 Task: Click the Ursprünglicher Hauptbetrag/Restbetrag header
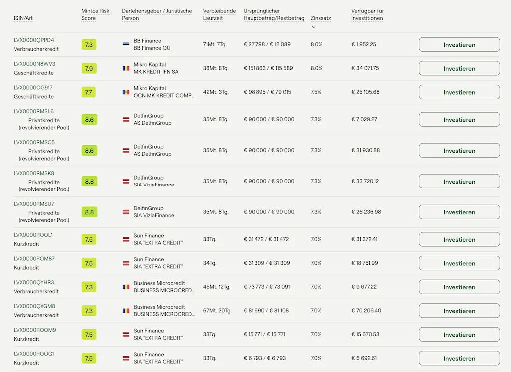(x=273, y=15)
